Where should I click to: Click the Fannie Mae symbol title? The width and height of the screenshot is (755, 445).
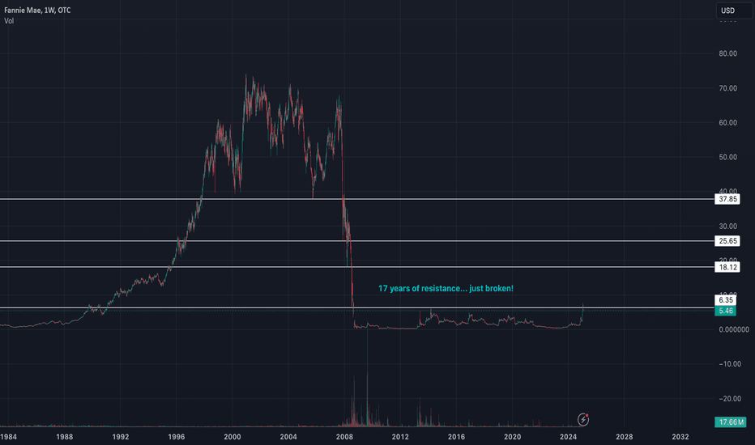37,10
